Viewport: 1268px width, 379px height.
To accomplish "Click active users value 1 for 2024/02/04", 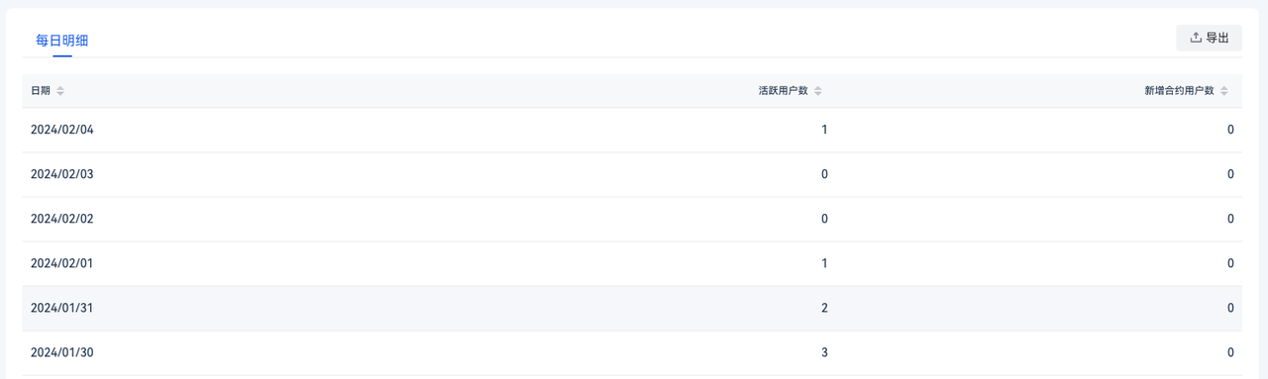I will [x=824, y=130].
